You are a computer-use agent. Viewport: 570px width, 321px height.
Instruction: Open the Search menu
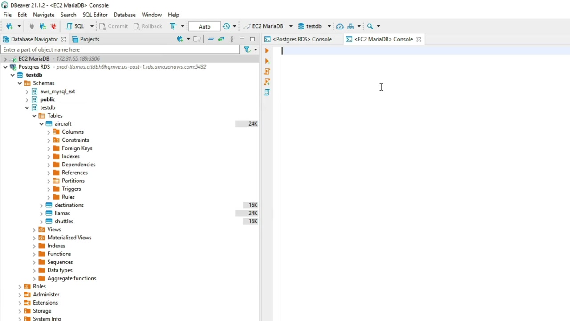[x=68, y=15]
